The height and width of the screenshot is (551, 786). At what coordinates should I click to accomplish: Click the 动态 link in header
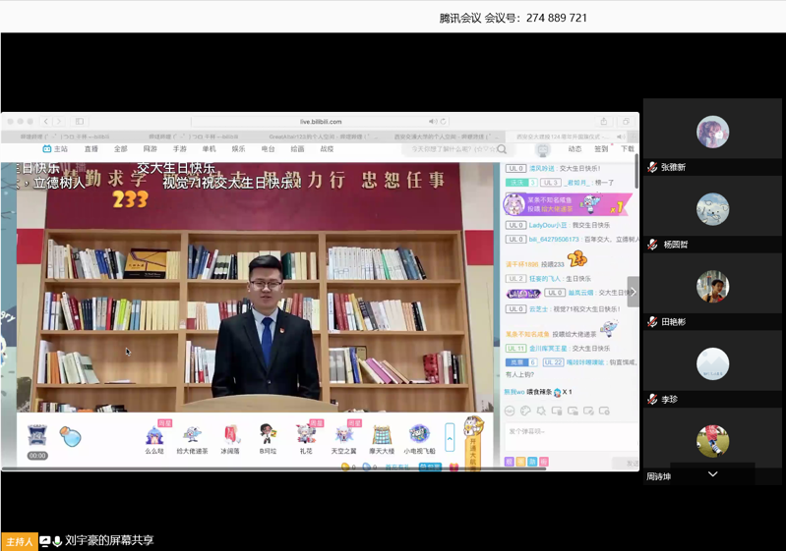tap(574, 149)
